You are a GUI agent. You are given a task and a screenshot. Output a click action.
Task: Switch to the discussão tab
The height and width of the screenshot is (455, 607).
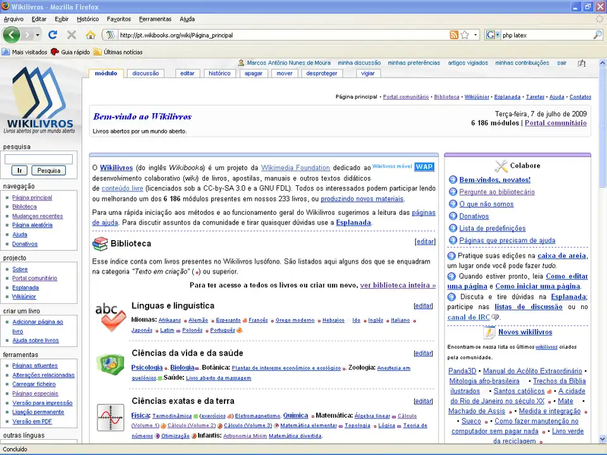click(x=145, y=73)
